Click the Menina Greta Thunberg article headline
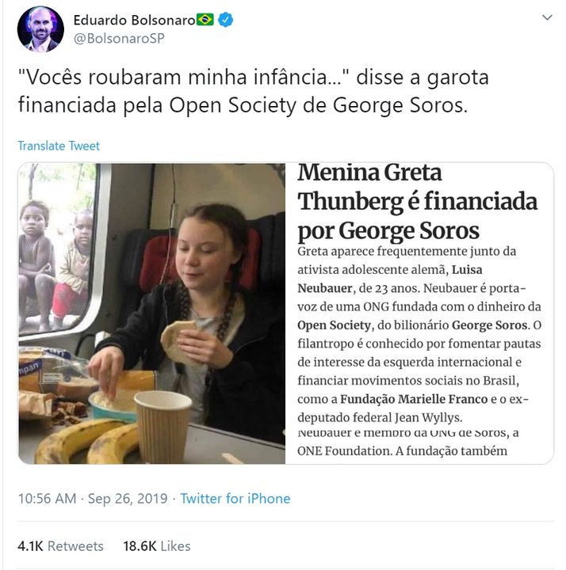Viewport: 566px width, 570px height. (417, 202)
